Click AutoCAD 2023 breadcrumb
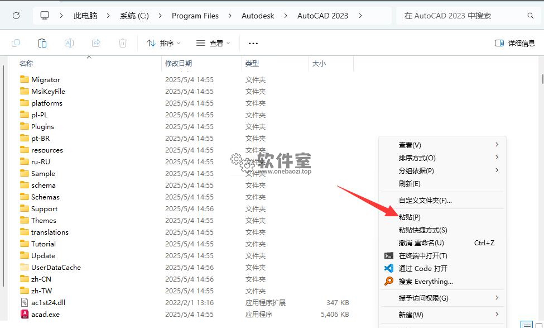 point(322,16)
